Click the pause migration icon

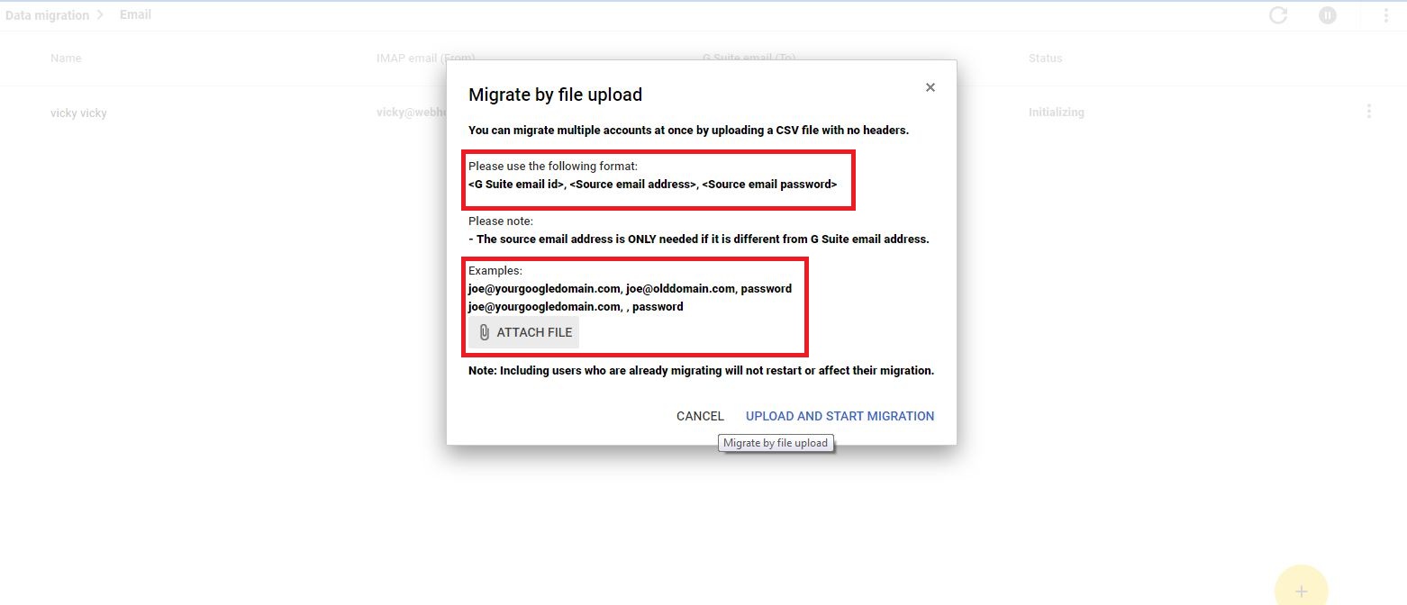[x=1328, y=15]
